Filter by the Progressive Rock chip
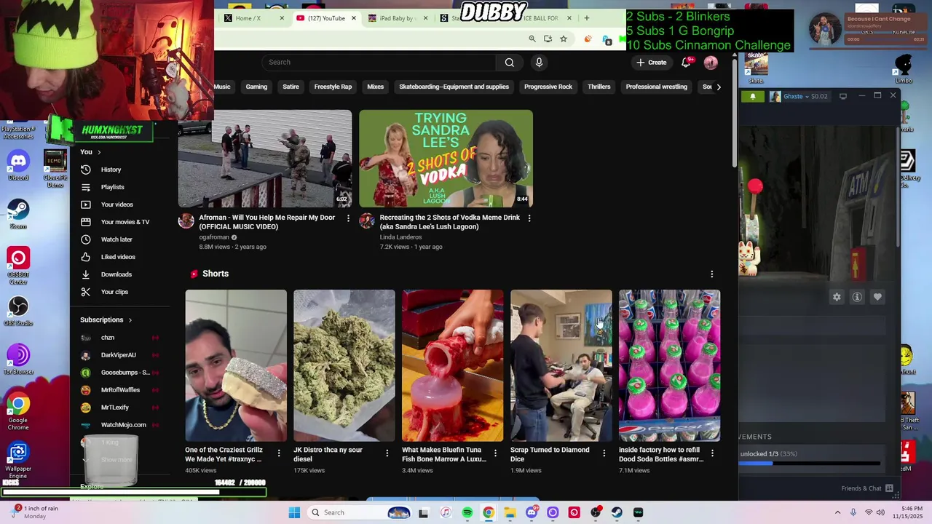The width and height of the screenshot is (932, 524). (x=548, y=87)
